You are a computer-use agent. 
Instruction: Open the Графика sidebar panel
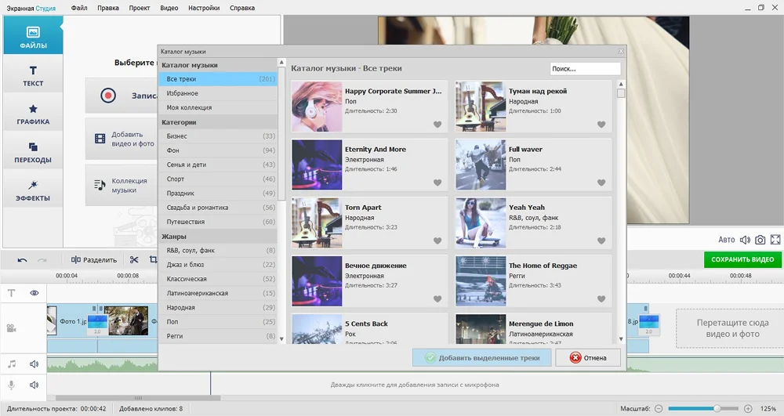(x=33, y=114)
